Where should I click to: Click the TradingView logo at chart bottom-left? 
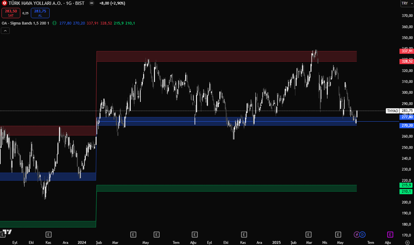point(7,232)
